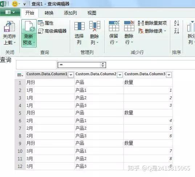The width and height of the screenshot is (195, 177).
Task: Click the smiley feedback icon
Action: point(15,4)
